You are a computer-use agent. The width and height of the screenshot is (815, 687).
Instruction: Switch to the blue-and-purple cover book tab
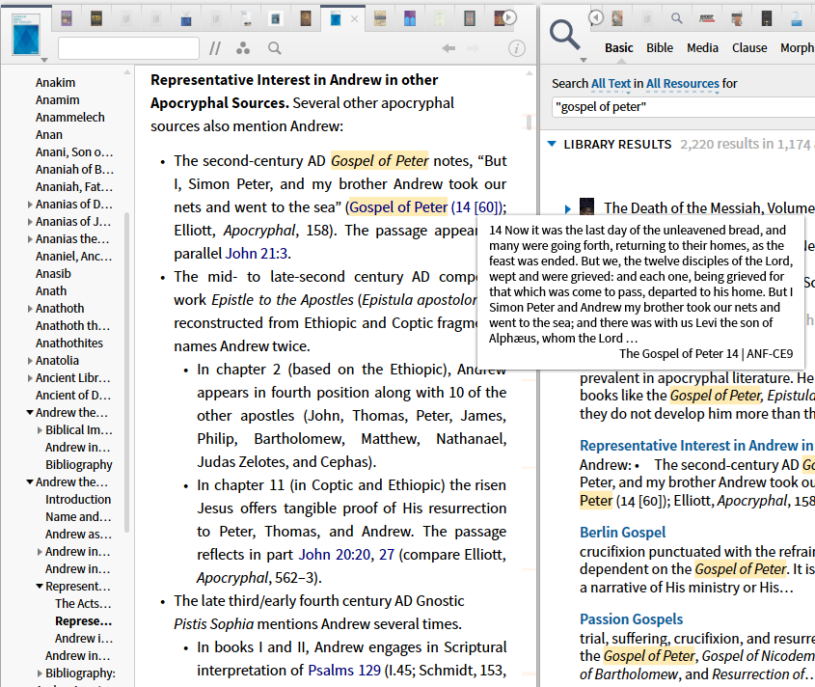[410, 18]
